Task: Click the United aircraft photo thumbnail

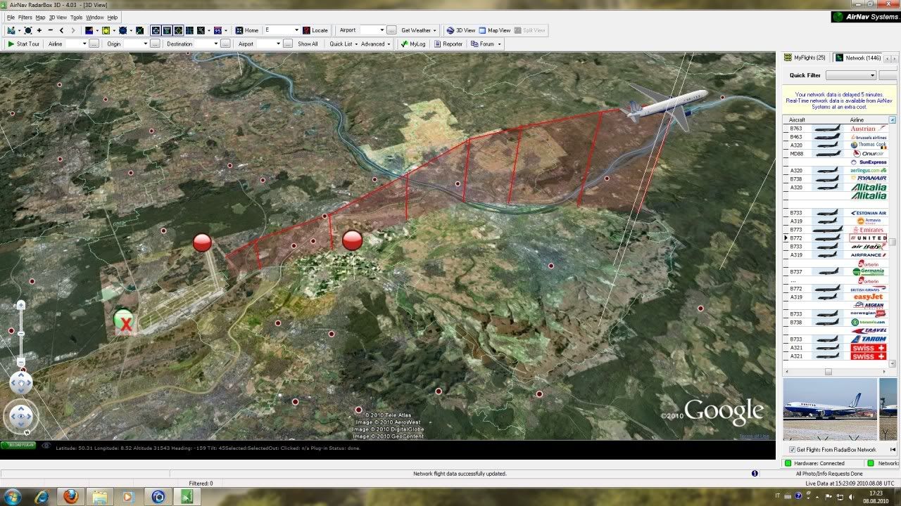Action: (x=830, y=409)
